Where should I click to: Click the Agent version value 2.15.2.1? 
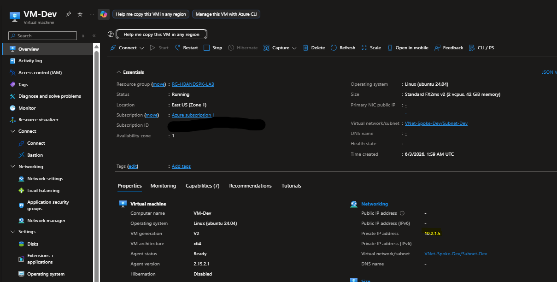(202, 264)
